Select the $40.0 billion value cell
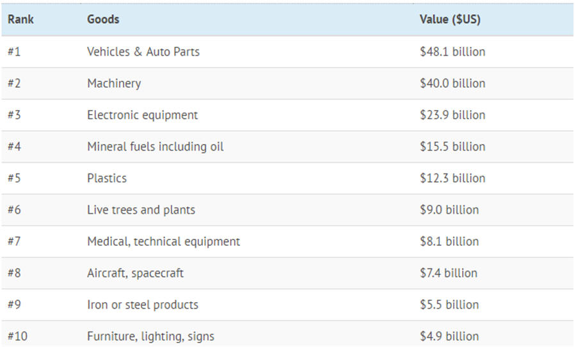The image size is (576, 347). click(x=452, y=83)
